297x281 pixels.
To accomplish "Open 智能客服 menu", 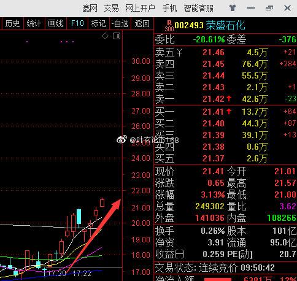I will coord(198,9).
